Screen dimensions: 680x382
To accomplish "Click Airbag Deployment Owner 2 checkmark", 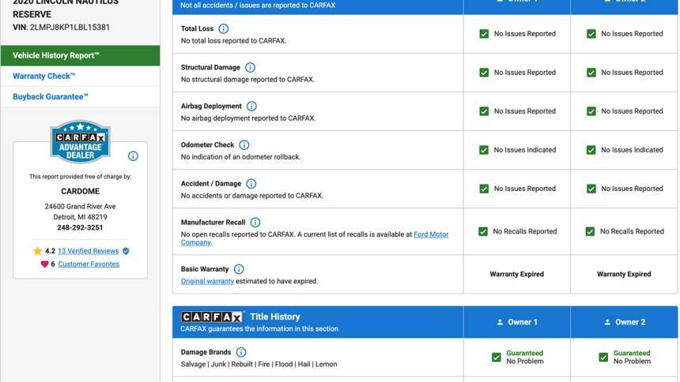I will [591, 111].
